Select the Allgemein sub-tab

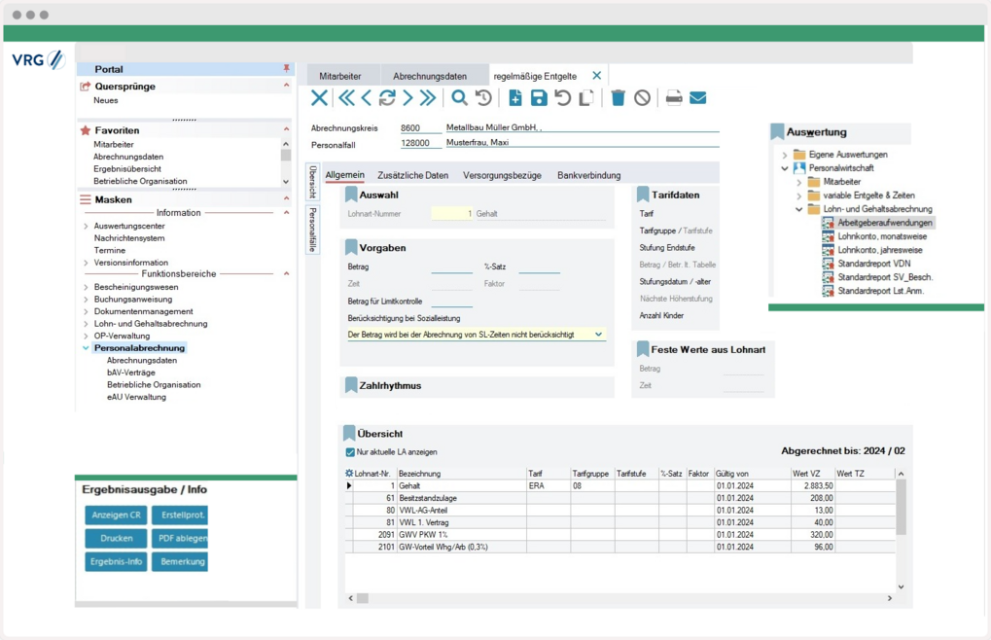pos(344,175)
